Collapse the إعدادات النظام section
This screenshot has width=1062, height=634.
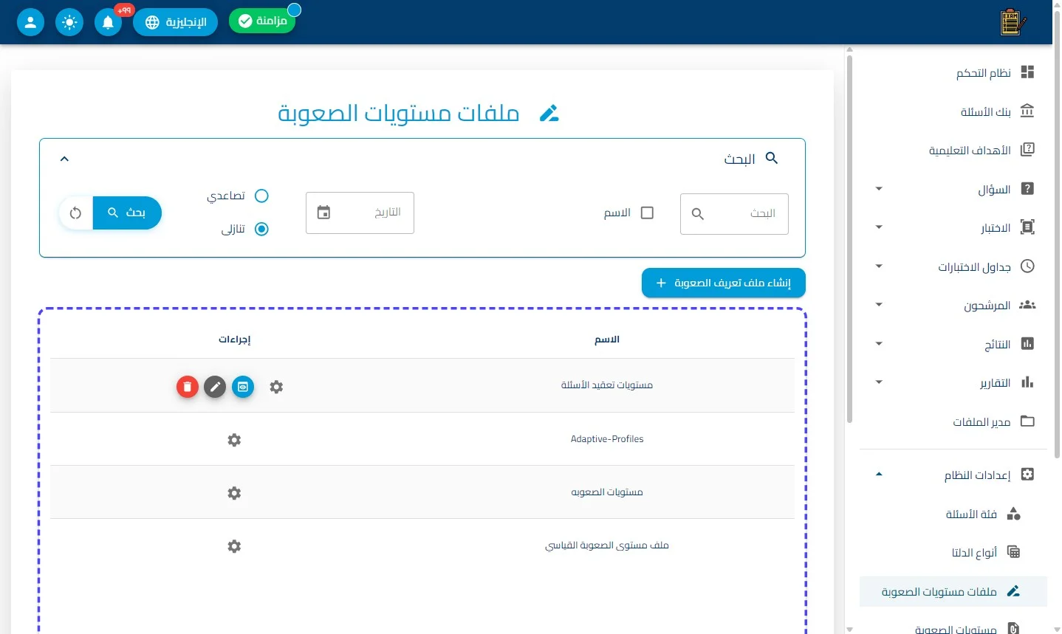[x=879, y=475]
